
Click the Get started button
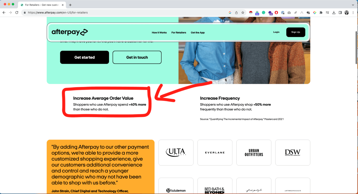tap(84, 57)
